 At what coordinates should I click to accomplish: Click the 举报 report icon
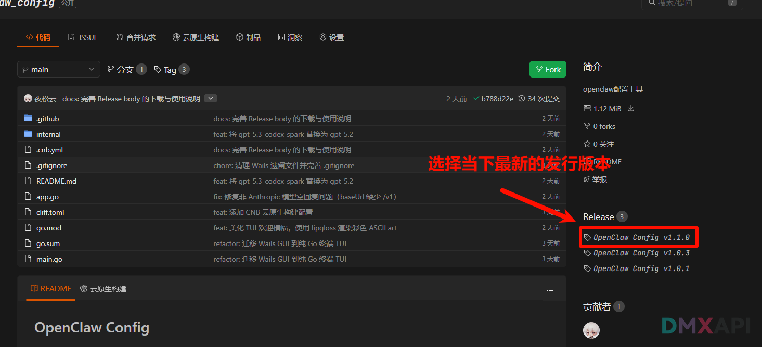pyautogui.click(x=587, y=179)
